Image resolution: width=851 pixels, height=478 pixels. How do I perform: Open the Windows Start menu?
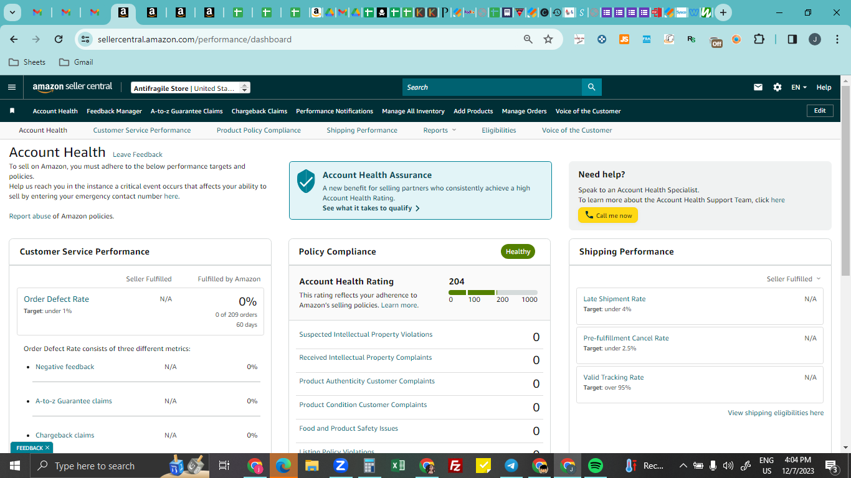pyautogui.click(x=14, y=466)
